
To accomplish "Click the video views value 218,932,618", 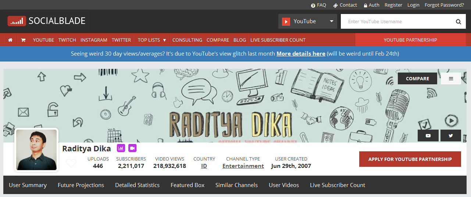I will [x=170, y=166].
